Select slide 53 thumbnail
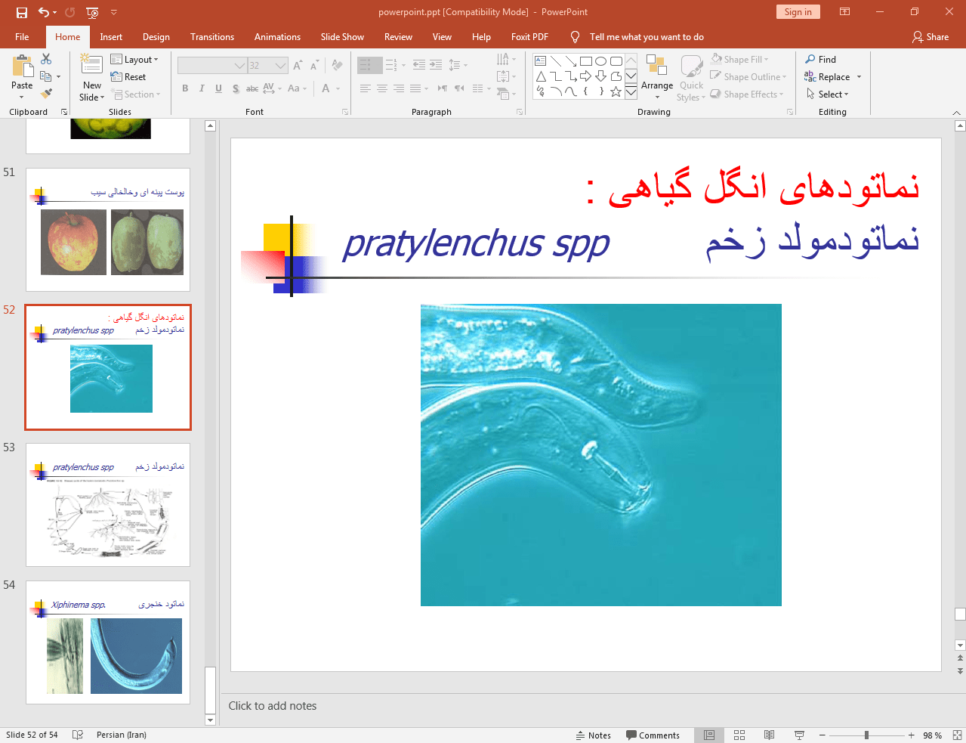 click(108, 505)
